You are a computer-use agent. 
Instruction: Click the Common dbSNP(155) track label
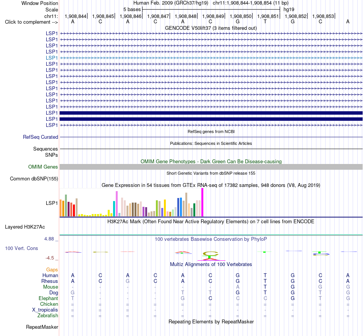[34, 179]
